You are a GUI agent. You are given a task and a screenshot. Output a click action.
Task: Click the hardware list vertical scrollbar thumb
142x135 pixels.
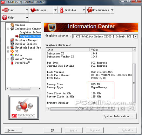pyautogui.click(x=134, y=83)
